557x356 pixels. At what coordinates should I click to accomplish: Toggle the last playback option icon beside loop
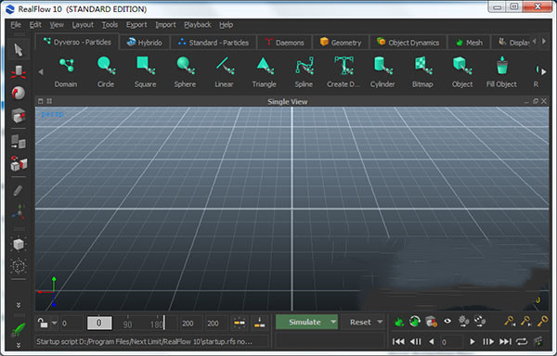[x=538, y=341]
